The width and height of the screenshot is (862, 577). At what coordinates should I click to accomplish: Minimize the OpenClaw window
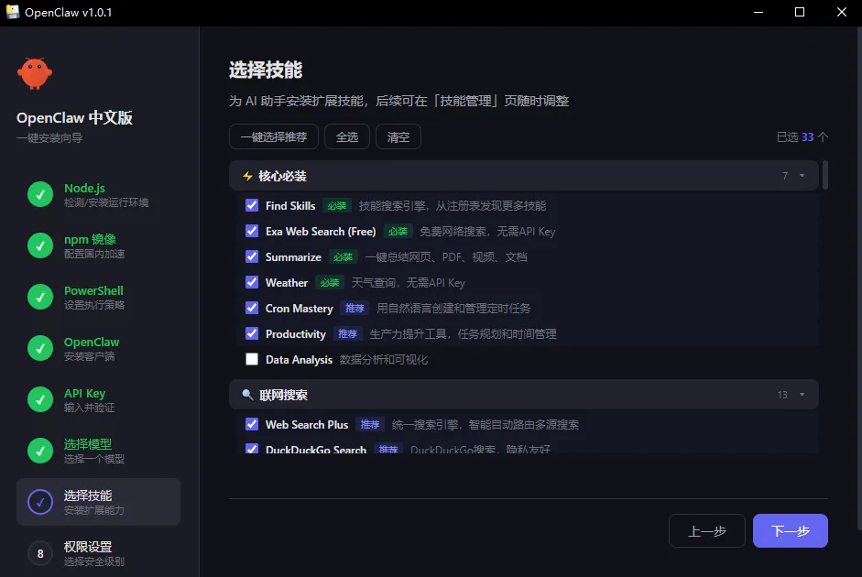(x=758, y=12)
